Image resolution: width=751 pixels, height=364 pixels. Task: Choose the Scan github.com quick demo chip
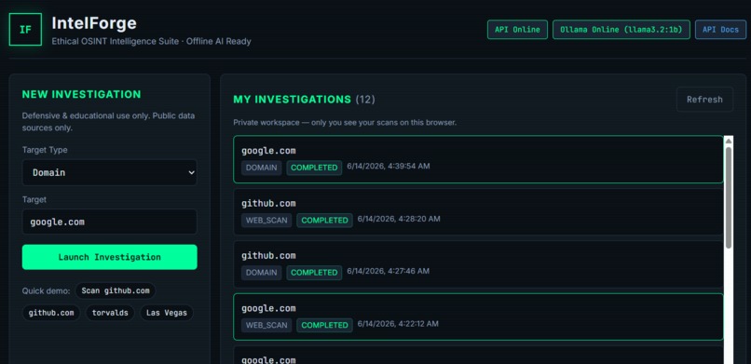tap(116, 290)
